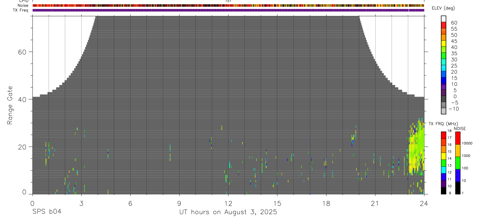Screen dimensions: 477x220
Task: Click the '100' label on the NOISE colorbar
Action: click(465, 168)
